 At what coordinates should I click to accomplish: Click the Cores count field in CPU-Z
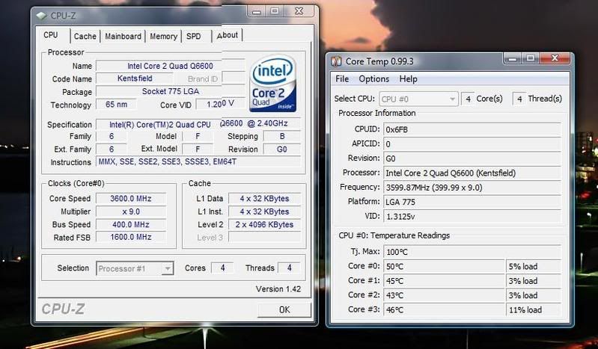(223, 268)
